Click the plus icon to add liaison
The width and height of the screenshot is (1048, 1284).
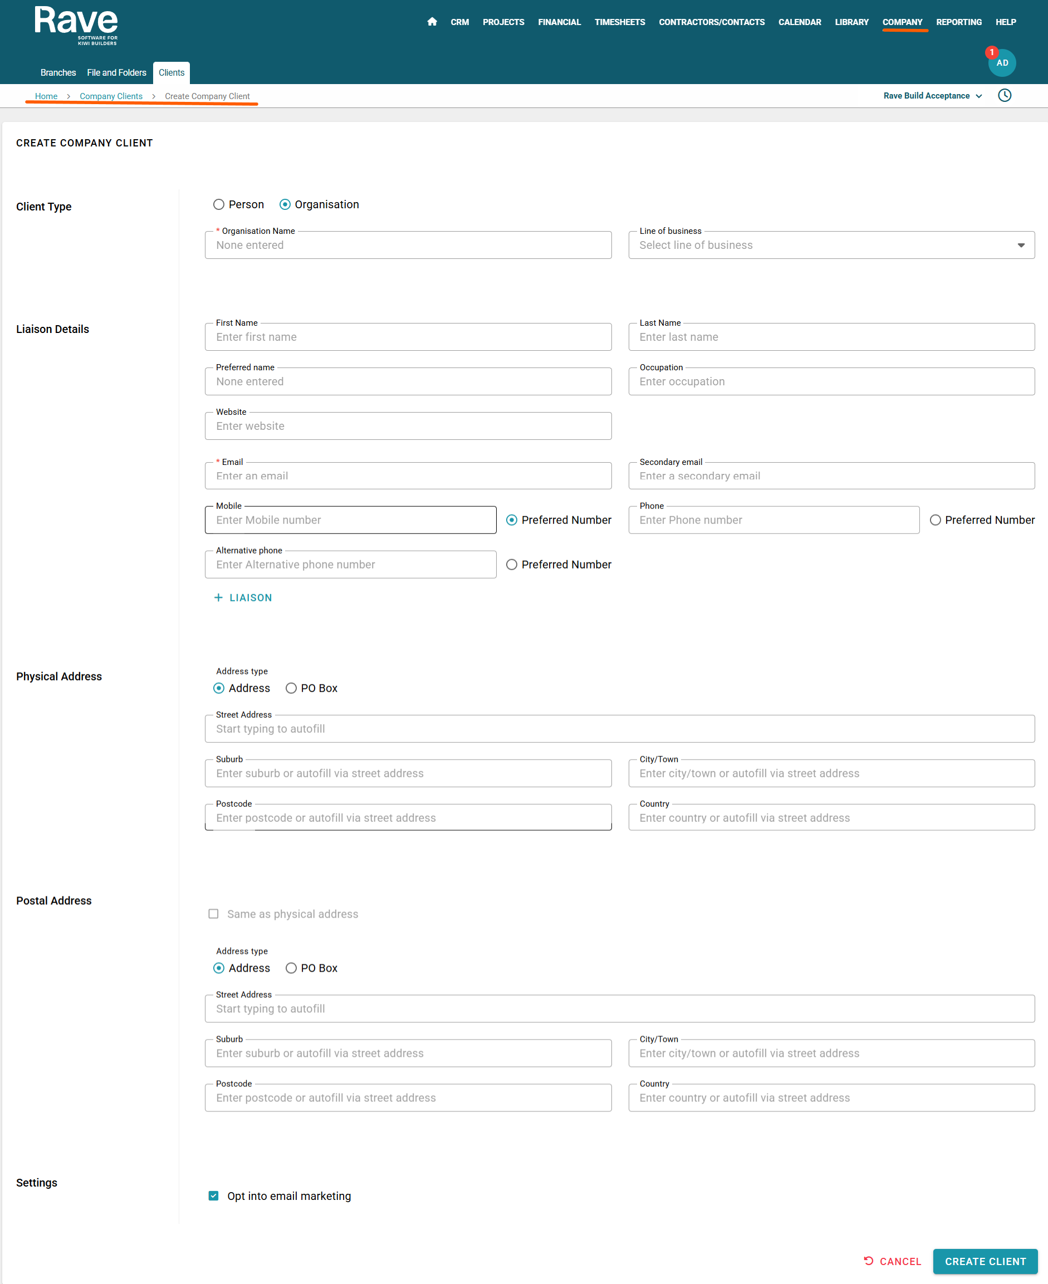[218, 597]
